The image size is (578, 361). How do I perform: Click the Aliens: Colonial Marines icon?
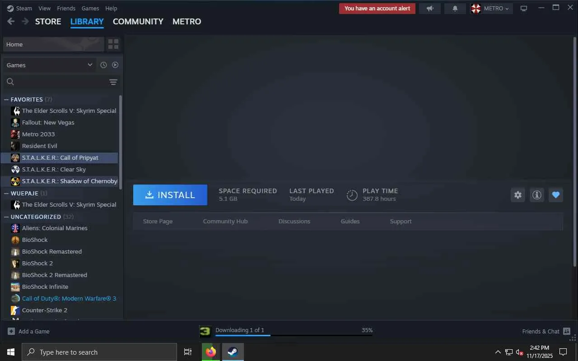15,228
